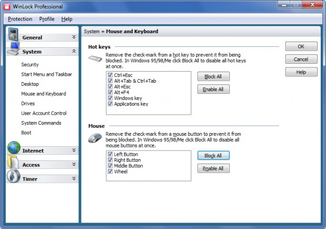Click the General section device icon
This screenshot has width=326, height=229.
coord(13,34)
